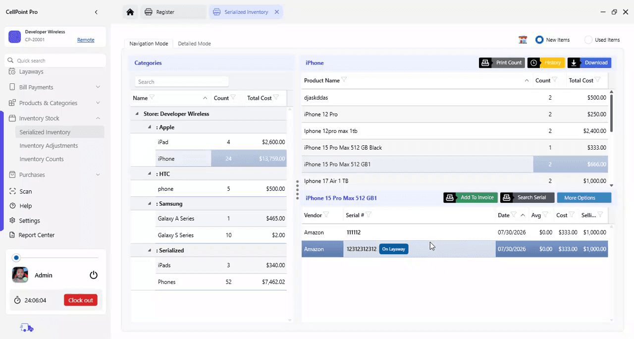Collapse the Samsung group
This screenshot has height=339, width=634.
pyautogui.click(x=150, y=204)
